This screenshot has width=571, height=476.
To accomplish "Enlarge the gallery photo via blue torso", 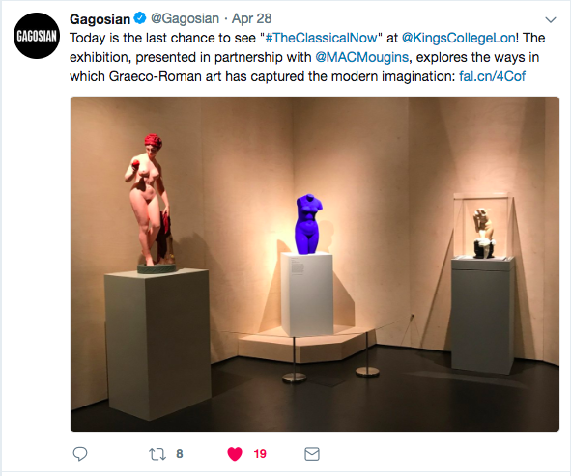I will [x=309, y=224].
